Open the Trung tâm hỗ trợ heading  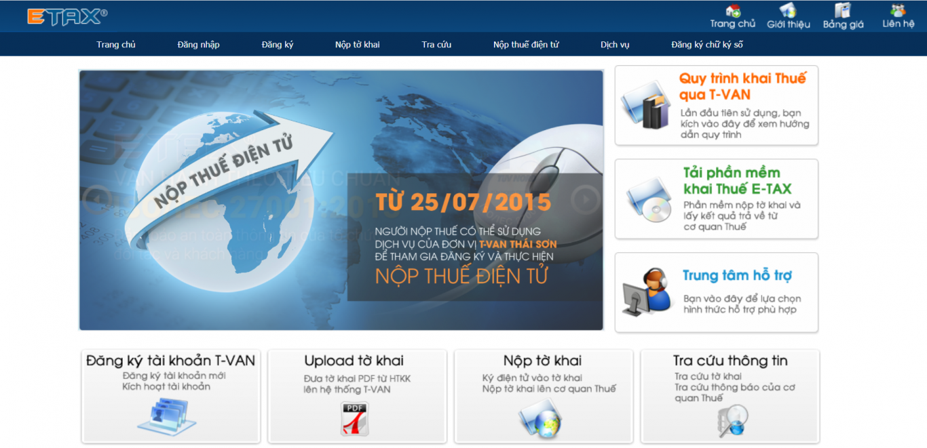point(737,275)
